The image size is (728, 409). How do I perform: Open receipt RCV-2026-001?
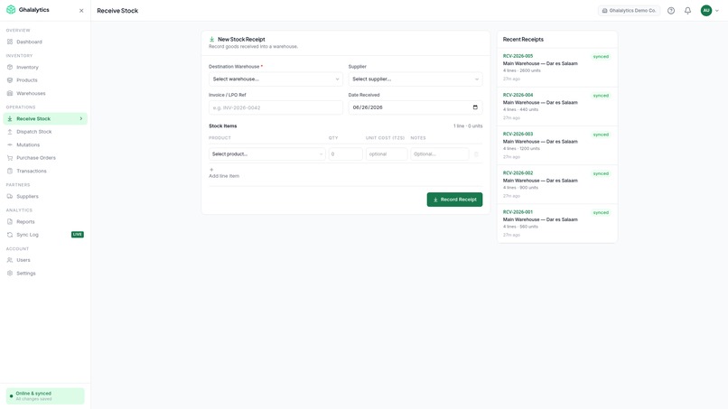[557, 223]
